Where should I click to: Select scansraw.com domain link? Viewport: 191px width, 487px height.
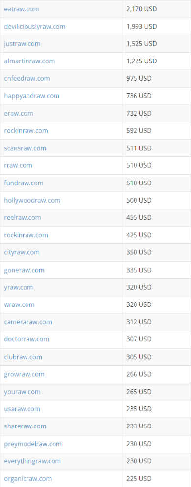25,148
